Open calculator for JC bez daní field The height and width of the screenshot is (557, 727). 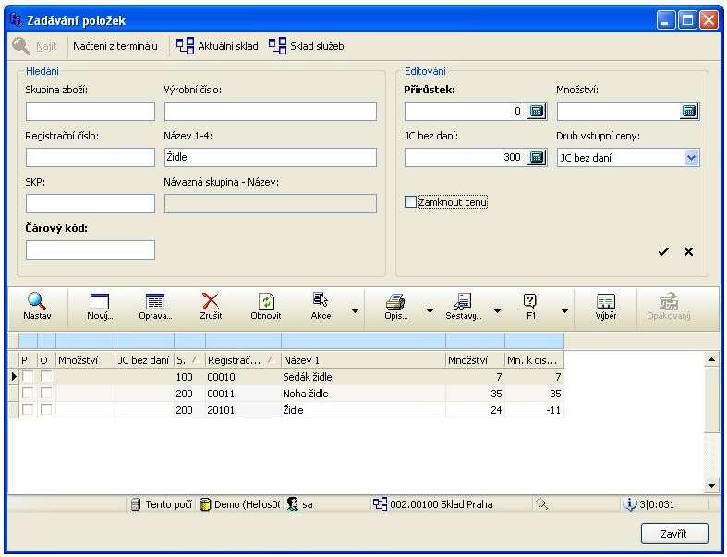pyautogui.click(x=537, y=157)
